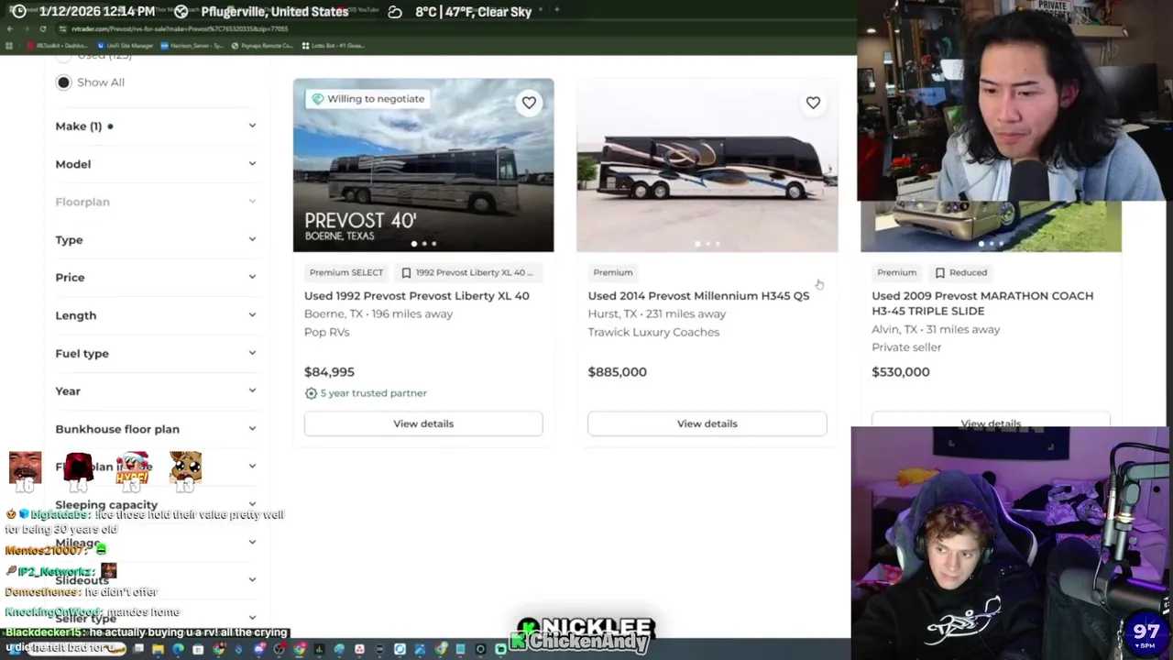Click carousel dots on the Prevost 40' photo
1173x660 pixels.
pyautogui.click(x=423, y=244)
